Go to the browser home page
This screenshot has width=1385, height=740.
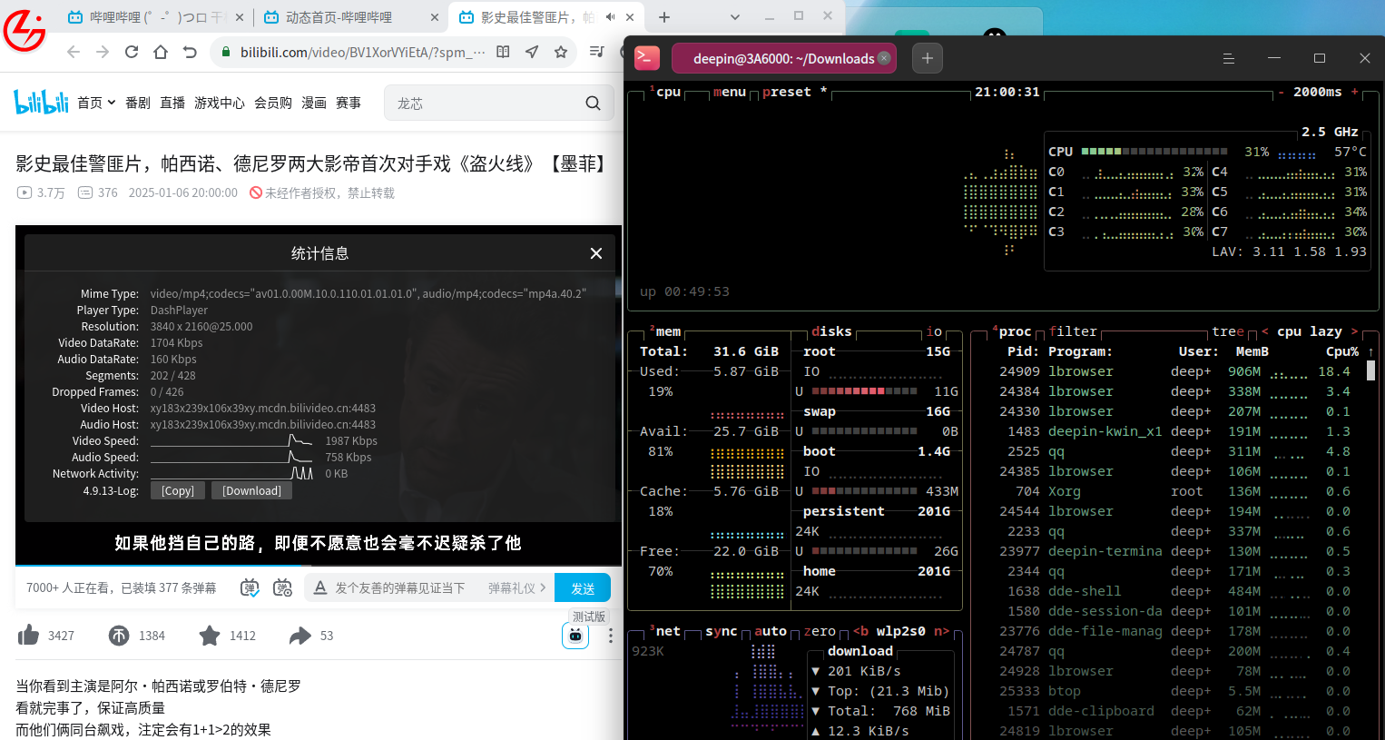[161, 52]
